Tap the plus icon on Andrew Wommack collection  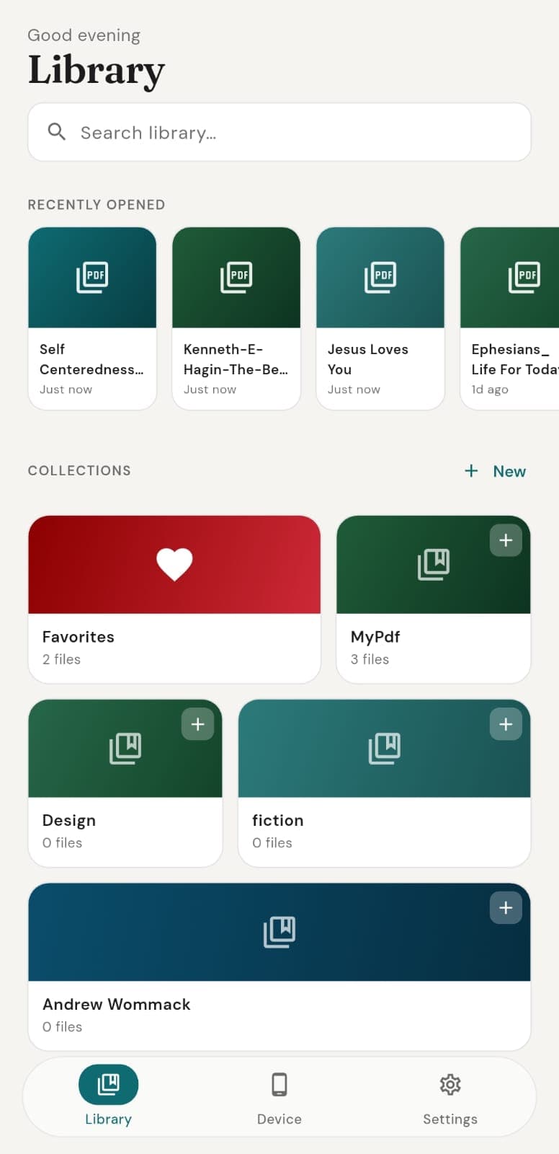click(x=506, y=907)
